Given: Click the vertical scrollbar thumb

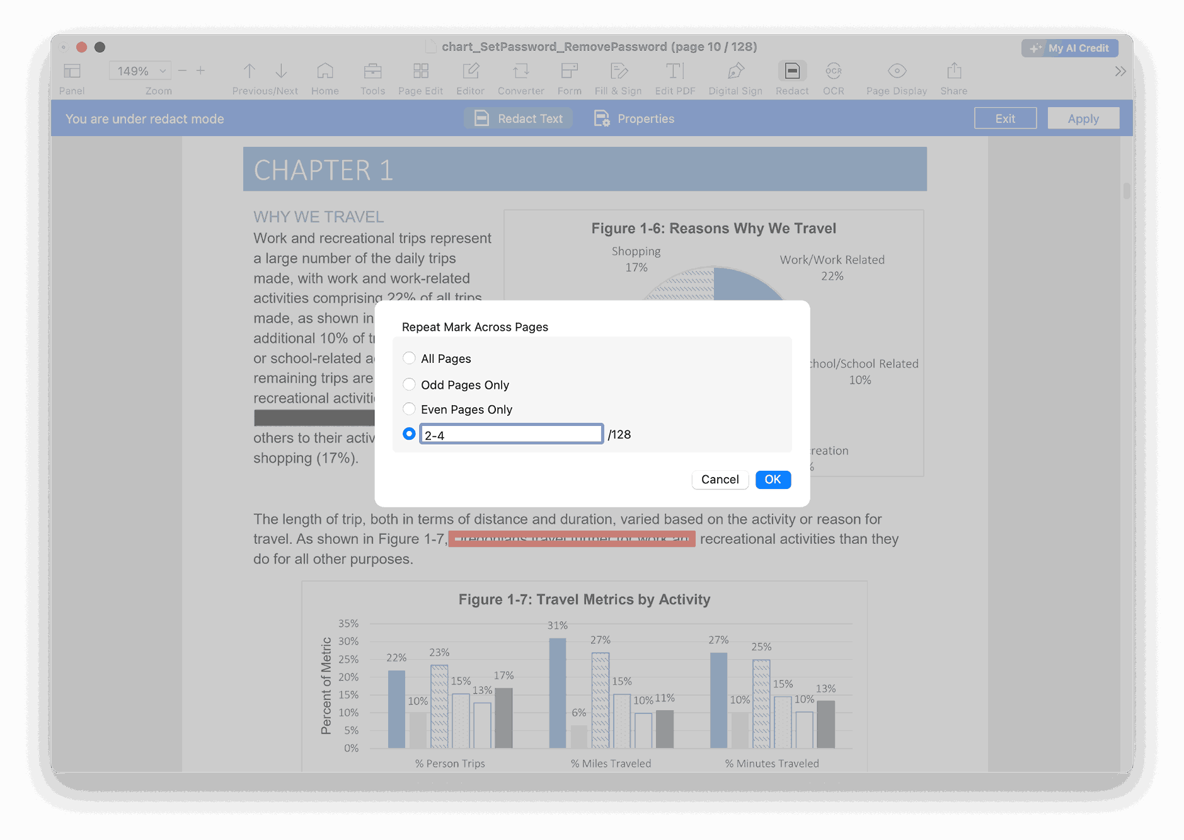Looking at the screenshot, I should click(x=1126, y=191).
